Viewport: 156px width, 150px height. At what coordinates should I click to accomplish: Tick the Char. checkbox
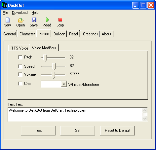20,84
